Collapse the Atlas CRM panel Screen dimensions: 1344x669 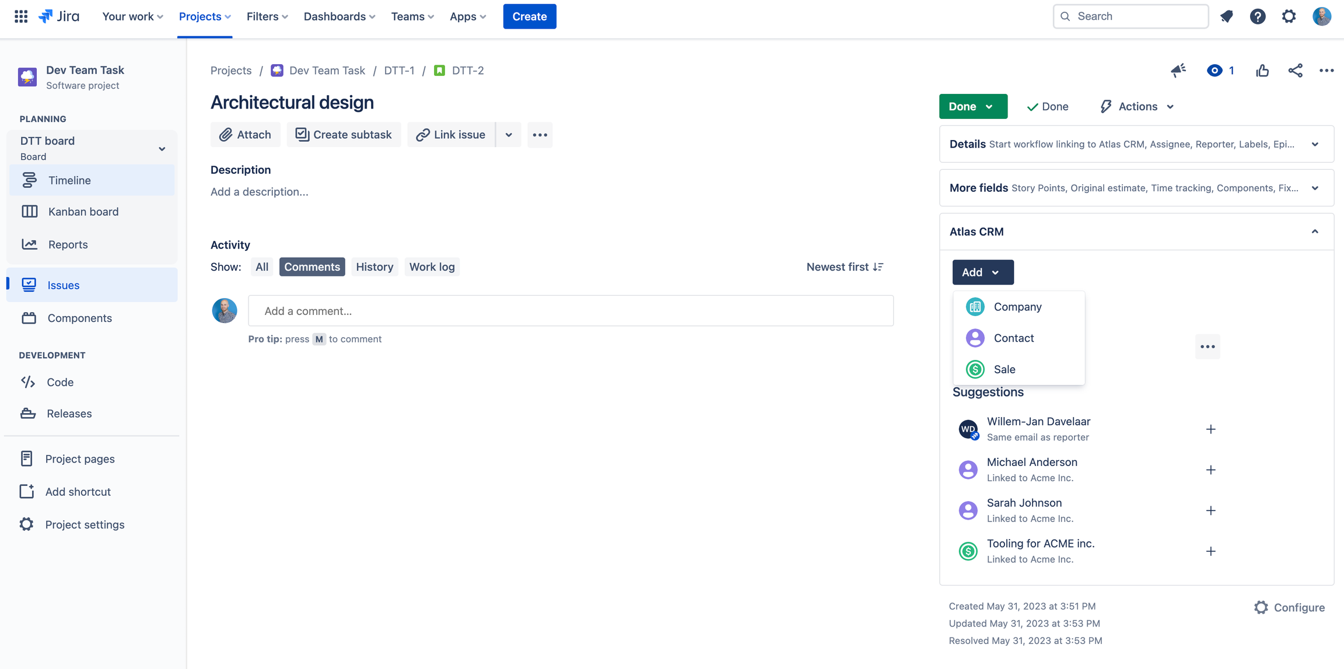(x=1315, y=232)
